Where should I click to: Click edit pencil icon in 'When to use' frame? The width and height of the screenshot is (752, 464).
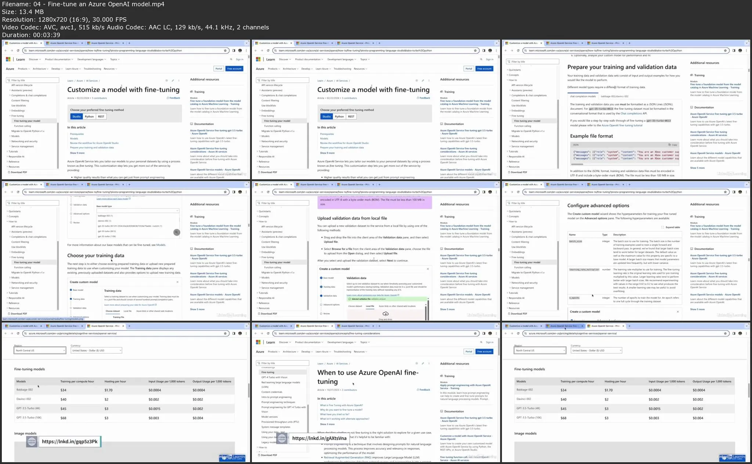[x=423, y=363]
